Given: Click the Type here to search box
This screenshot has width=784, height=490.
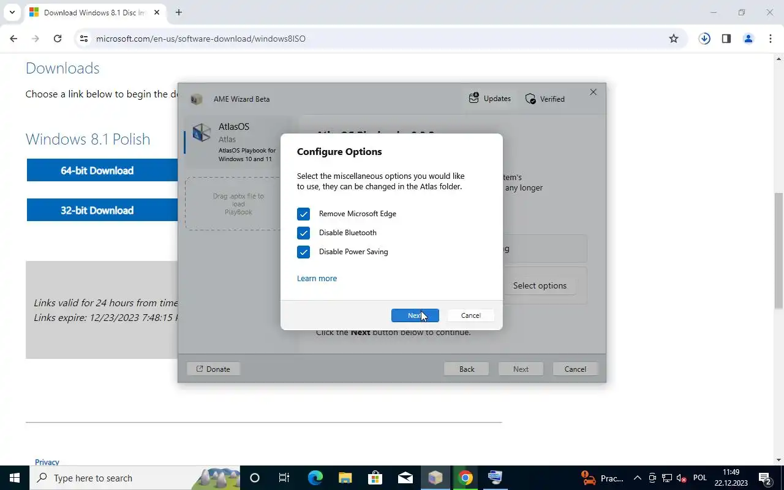Looking at the screenshot, I should [135, 478].
